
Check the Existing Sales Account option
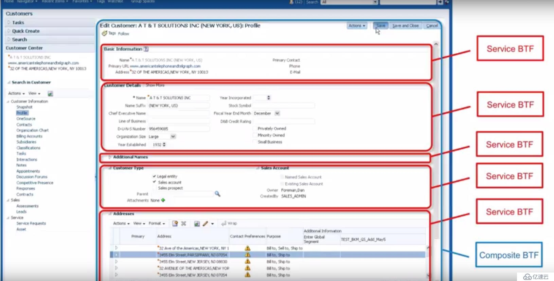point(282,184)
